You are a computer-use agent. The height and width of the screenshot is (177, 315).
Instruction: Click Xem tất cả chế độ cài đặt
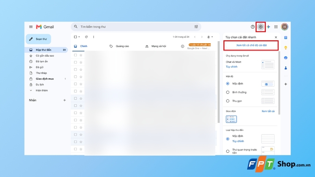[251, 45]
